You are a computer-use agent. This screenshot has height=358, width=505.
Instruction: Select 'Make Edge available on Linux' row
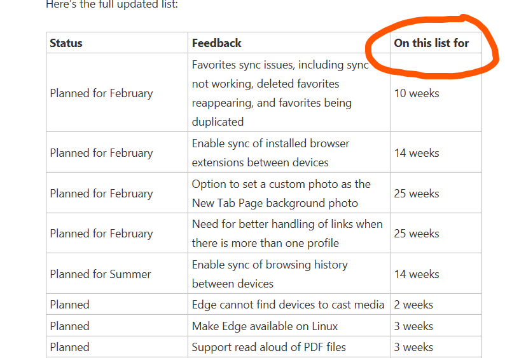264,326
